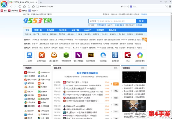
Task: Open the 京东 bookmark
Action: click(x=4, y=11)
